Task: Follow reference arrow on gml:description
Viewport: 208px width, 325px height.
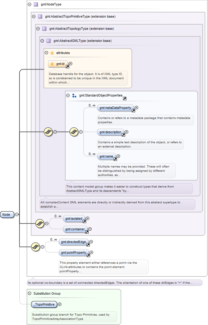Action: pyautogui.click(x=124, y=135)
